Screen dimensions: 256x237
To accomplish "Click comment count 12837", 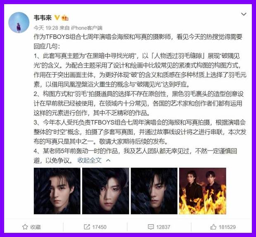I will click(x=163, y=227).
